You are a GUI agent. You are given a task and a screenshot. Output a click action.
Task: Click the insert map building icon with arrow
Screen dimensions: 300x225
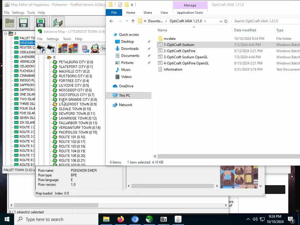pyautogui.click(x=73, y=48)
